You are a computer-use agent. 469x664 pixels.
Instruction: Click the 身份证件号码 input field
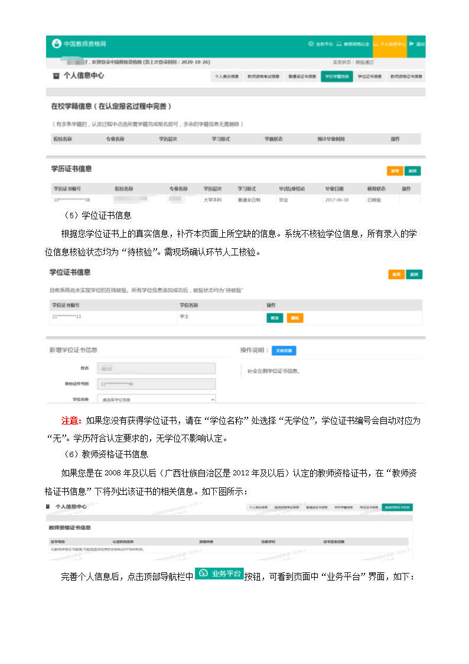coord(157,384)
